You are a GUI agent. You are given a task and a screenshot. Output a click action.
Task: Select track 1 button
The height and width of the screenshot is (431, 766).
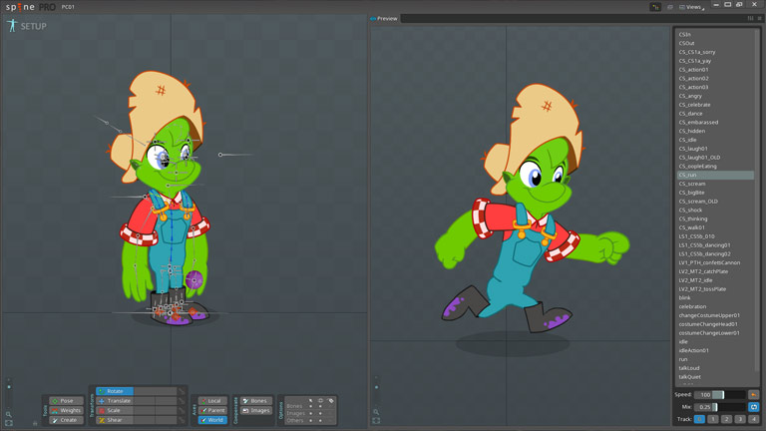click(713, 419)
